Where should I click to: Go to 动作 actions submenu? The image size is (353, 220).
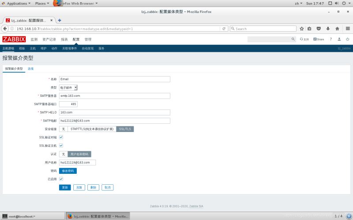pos(54,48)
